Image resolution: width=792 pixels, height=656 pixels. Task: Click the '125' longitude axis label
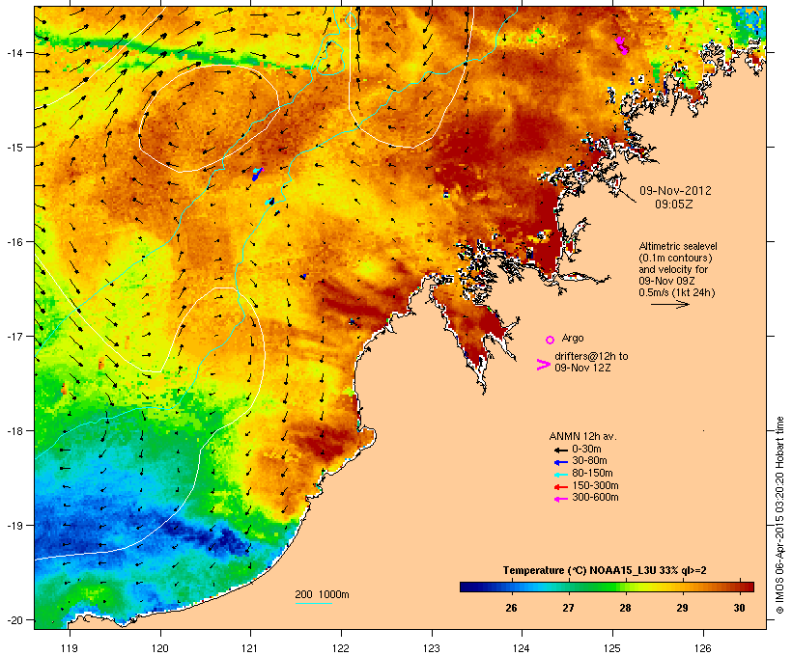(612, 648)
